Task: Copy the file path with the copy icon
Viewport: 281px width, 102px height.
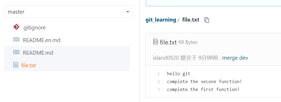Action: [x=207, y=20]
